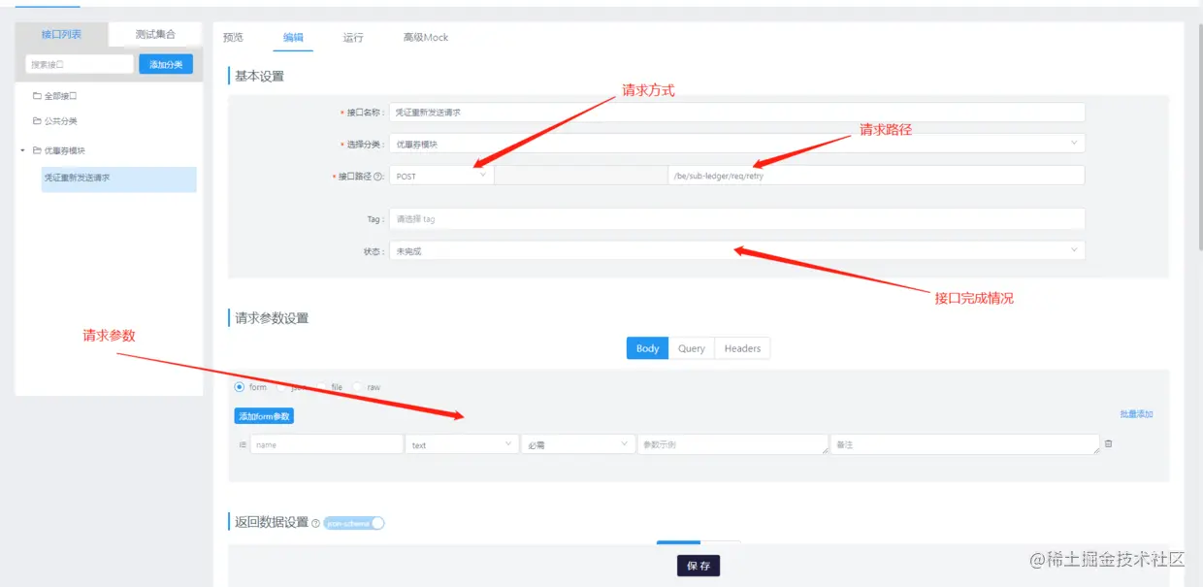Focus the 搜索接口 search field

coord(80,64)
